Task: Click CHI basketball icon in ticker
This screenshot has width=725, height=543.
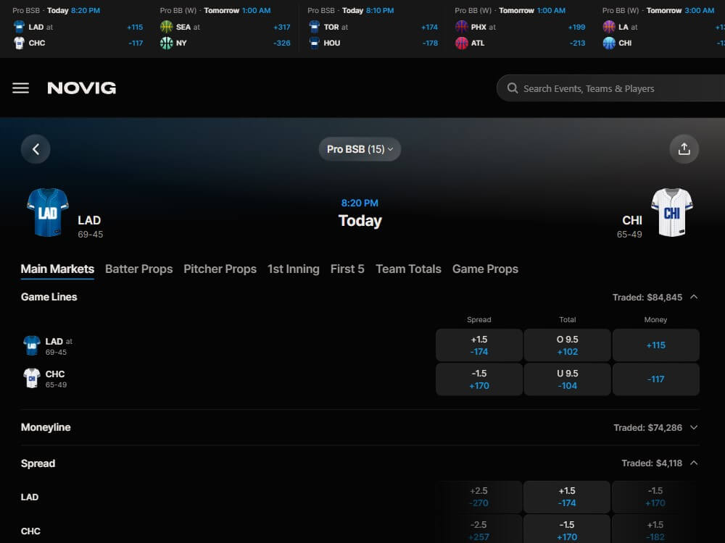Action: pyautogui.click(x=609, y=43)
